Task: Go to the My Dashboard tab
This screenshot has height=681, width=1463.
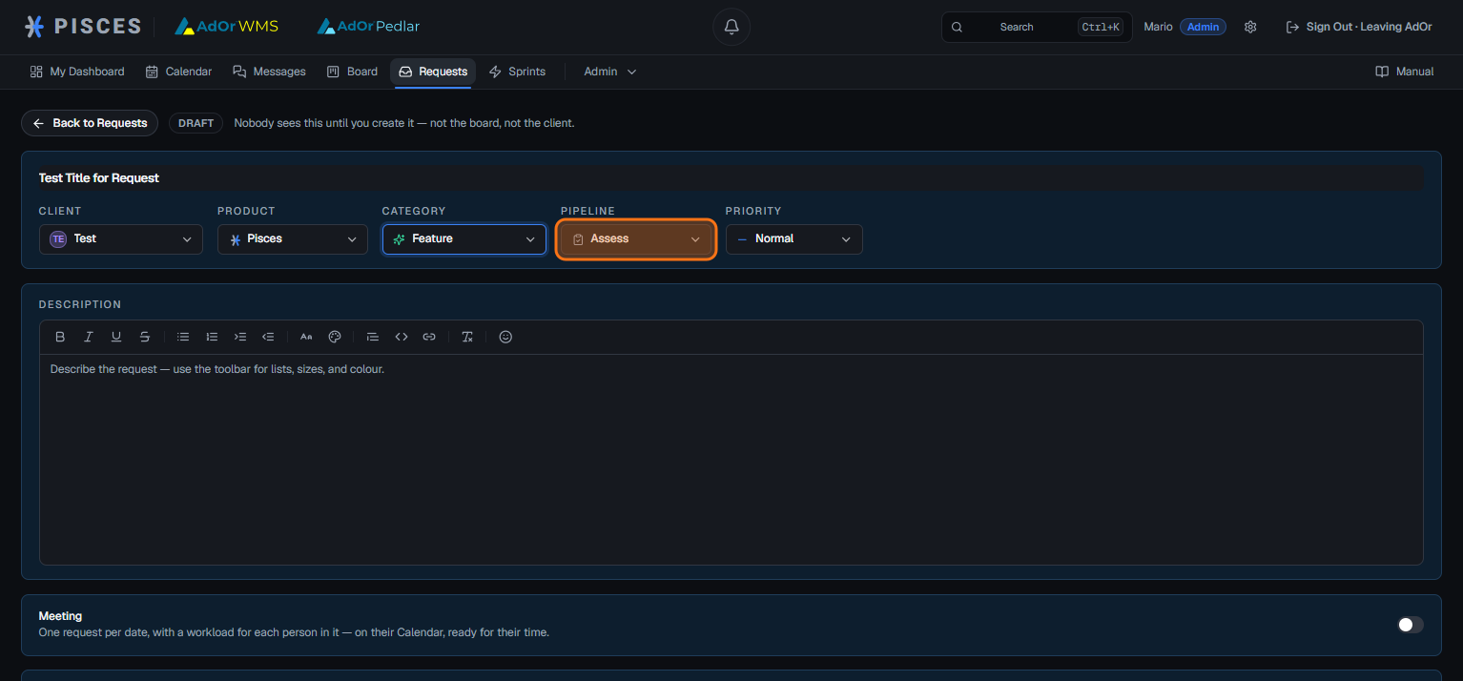Action: coord(77,72)
